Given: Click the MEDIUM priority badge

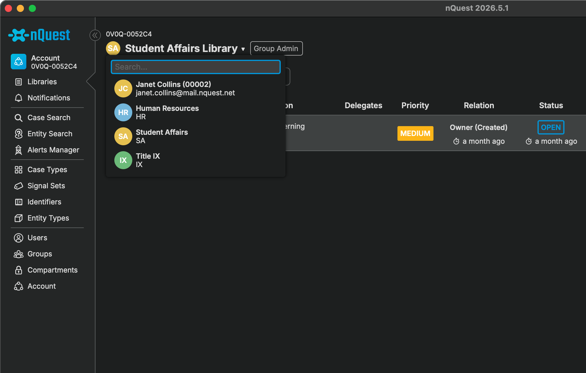Looking at the screenshot, I should 415,133.
